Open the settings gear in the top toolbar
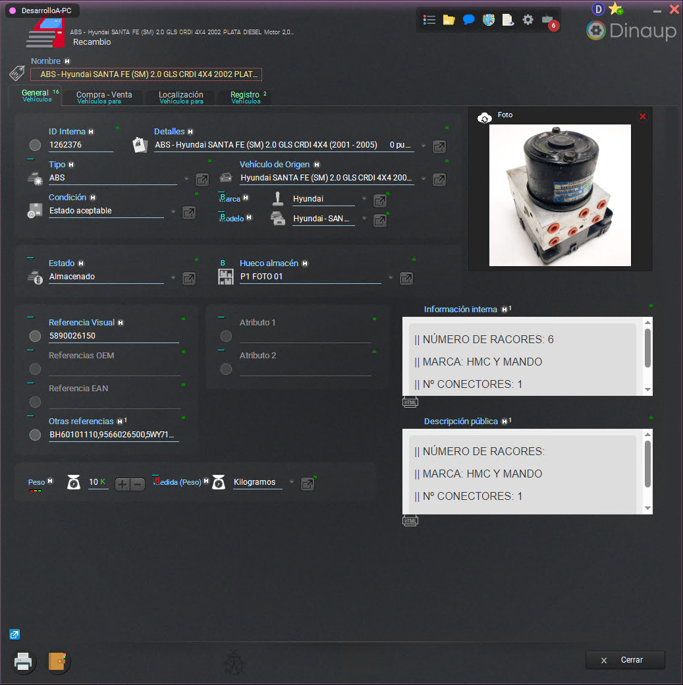The height and width of the screenshot is (685, 683). point(528,20)
